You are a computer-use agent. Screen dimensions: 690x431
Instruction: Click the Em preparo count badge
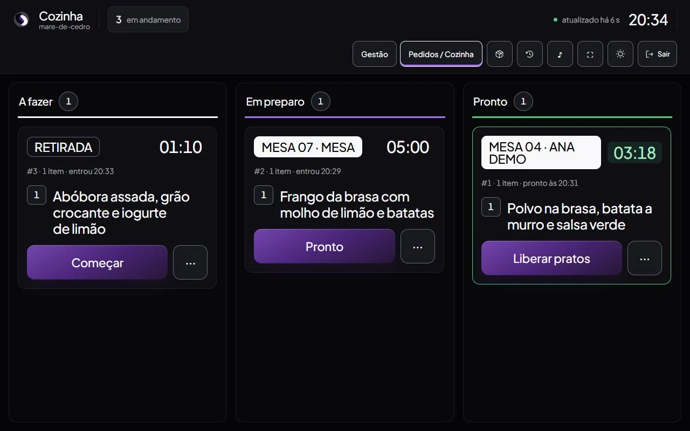coord(320,101)
